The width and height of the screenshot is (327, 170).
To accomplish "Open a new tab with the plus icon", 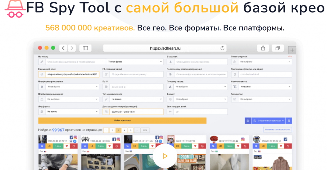I will click(292, 50).
